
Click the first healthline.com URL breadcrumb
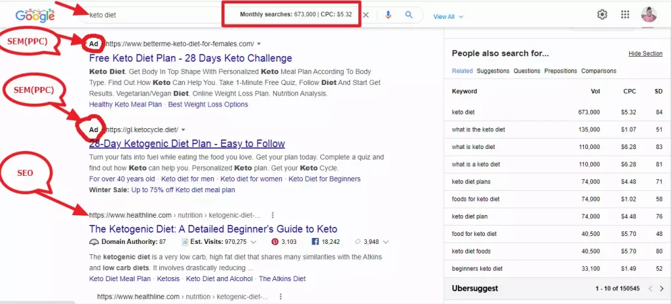click(x=174, y=215)
